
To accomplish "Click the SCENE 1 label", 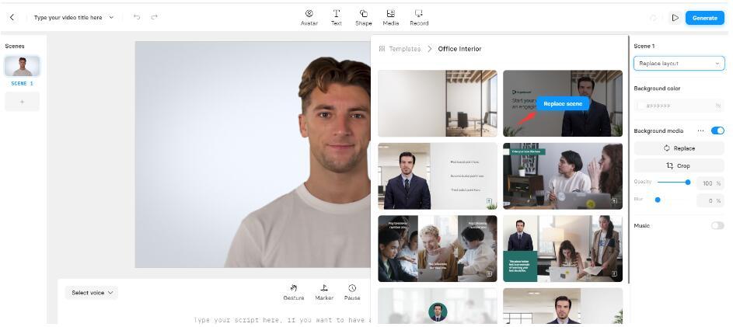I will 22,84.
